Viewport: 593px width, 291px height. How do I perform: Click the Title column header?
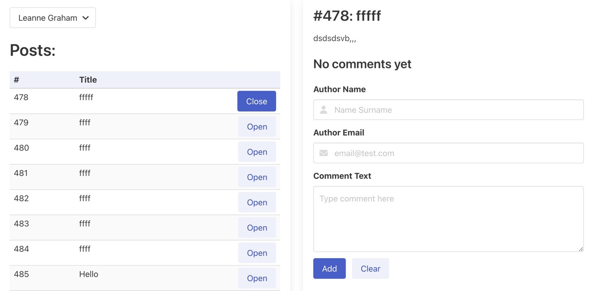pyautogui.click(x=88, y=80)
